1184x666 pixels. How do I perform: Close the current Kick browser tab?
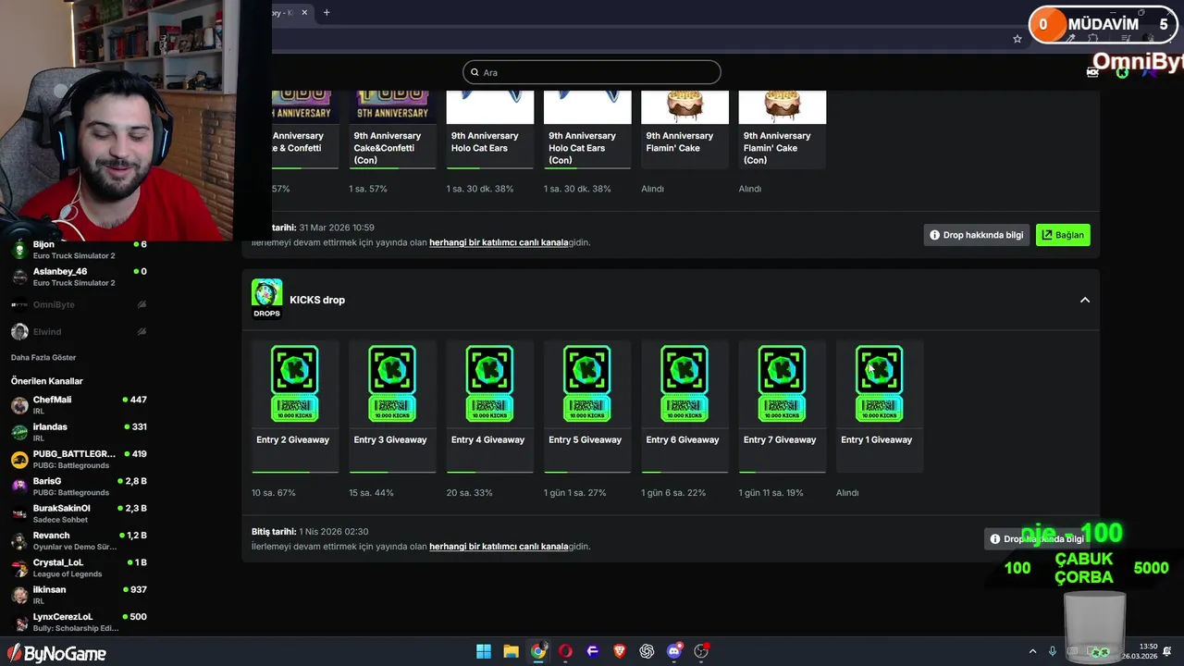pos(303,12)
